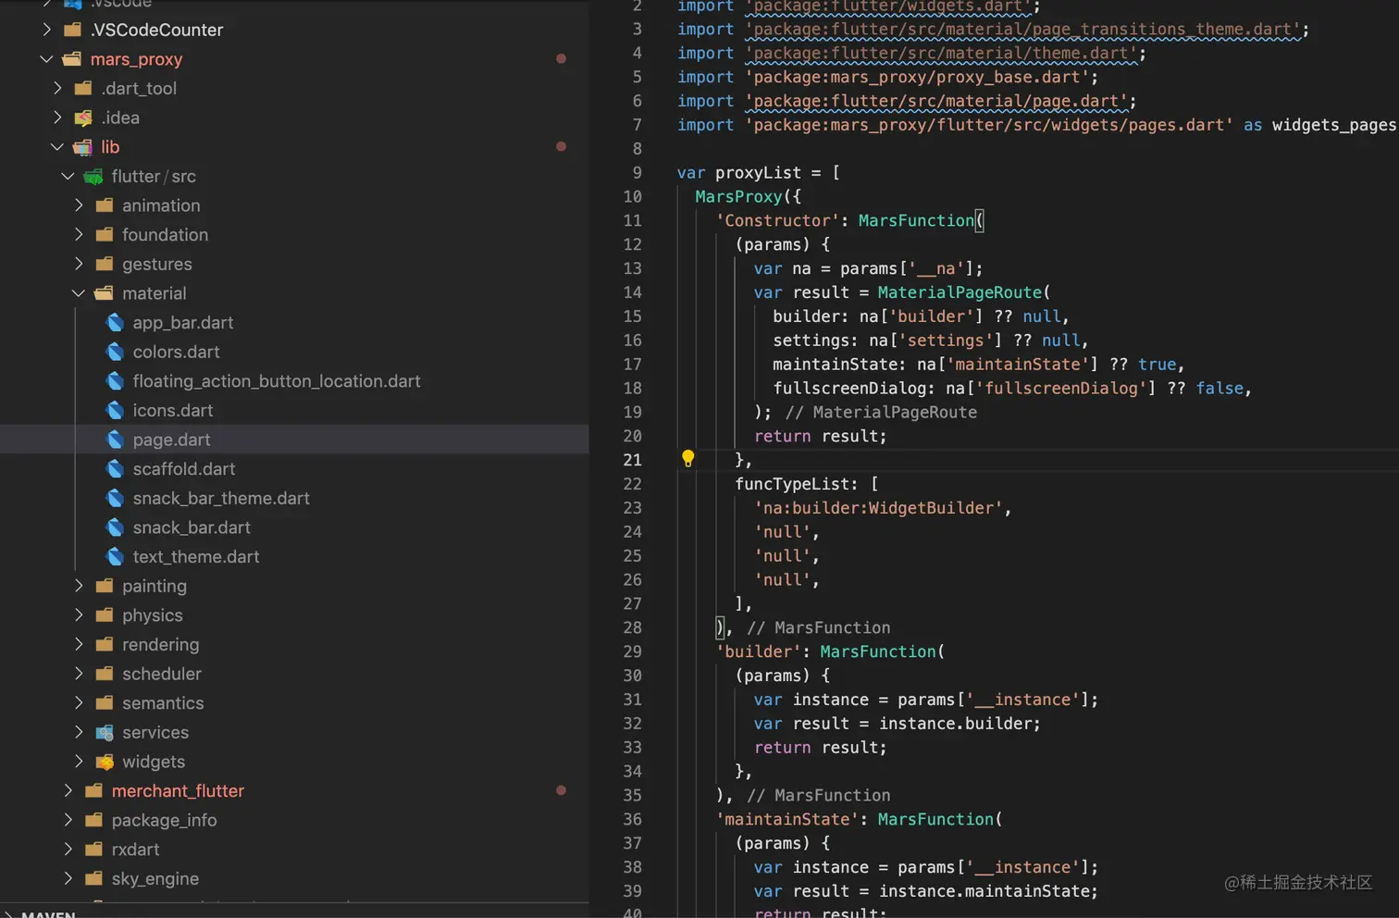Viewport: 1399px width, 918px height.
Task: Click the folder icon beside sky_engine
Action: [x=93, y=879]
